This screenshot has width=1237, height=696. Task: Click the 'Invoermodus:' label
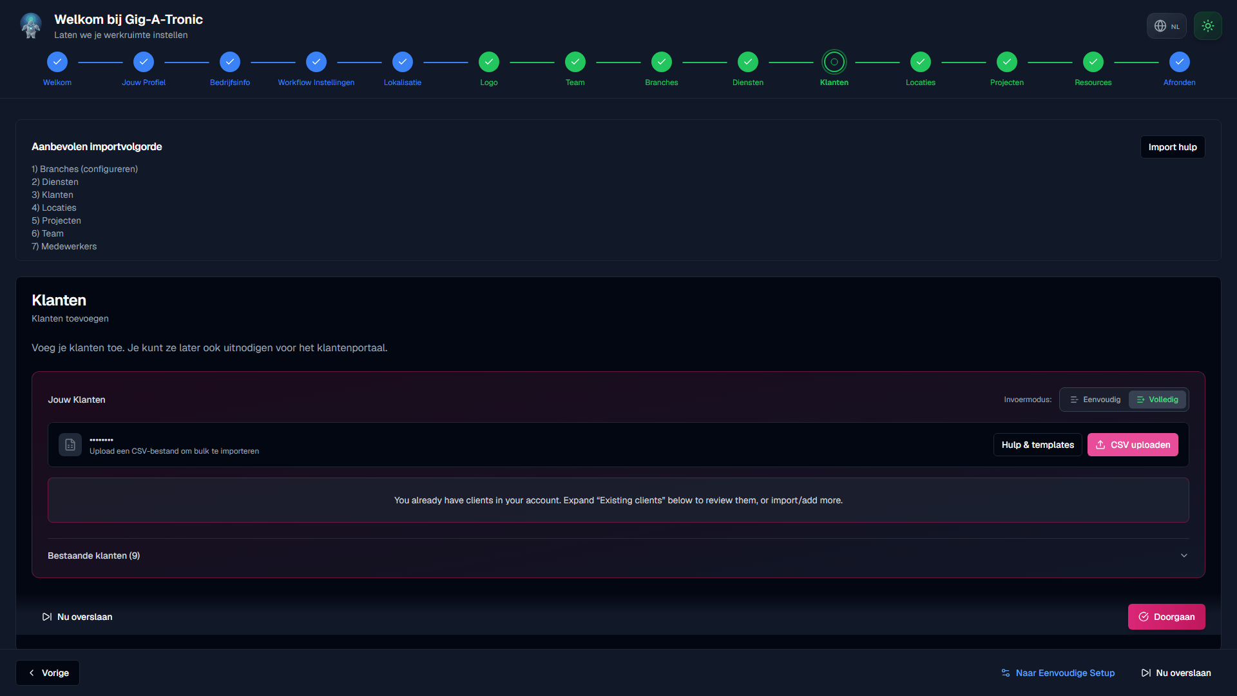click(1028, 400)
